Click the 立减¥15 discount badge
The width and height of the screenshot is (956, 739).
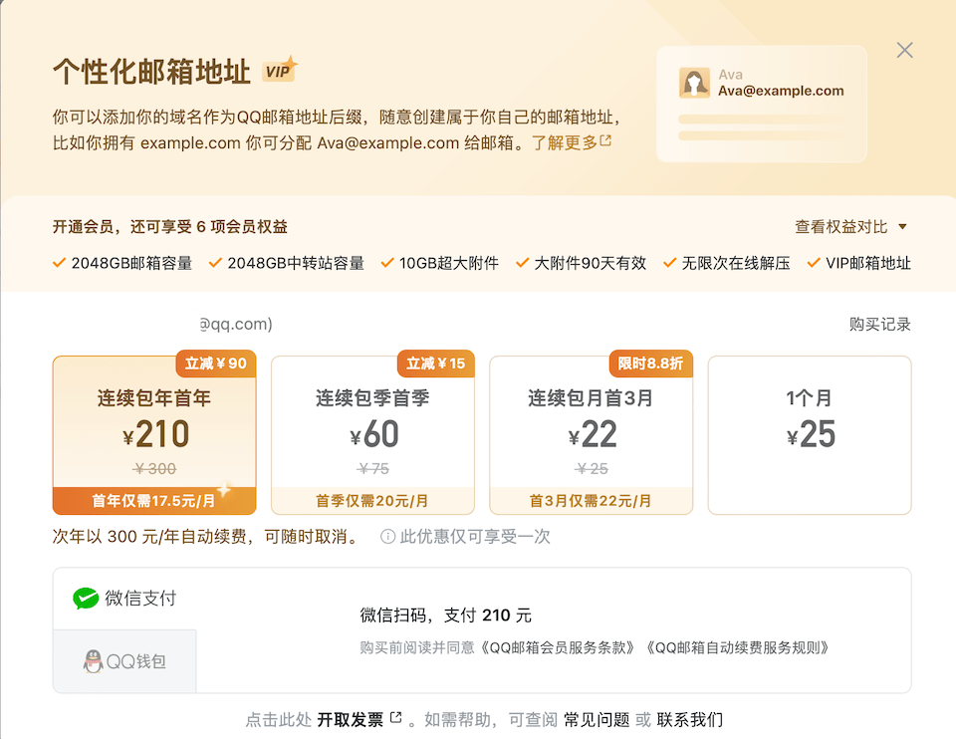pos(435,364)
